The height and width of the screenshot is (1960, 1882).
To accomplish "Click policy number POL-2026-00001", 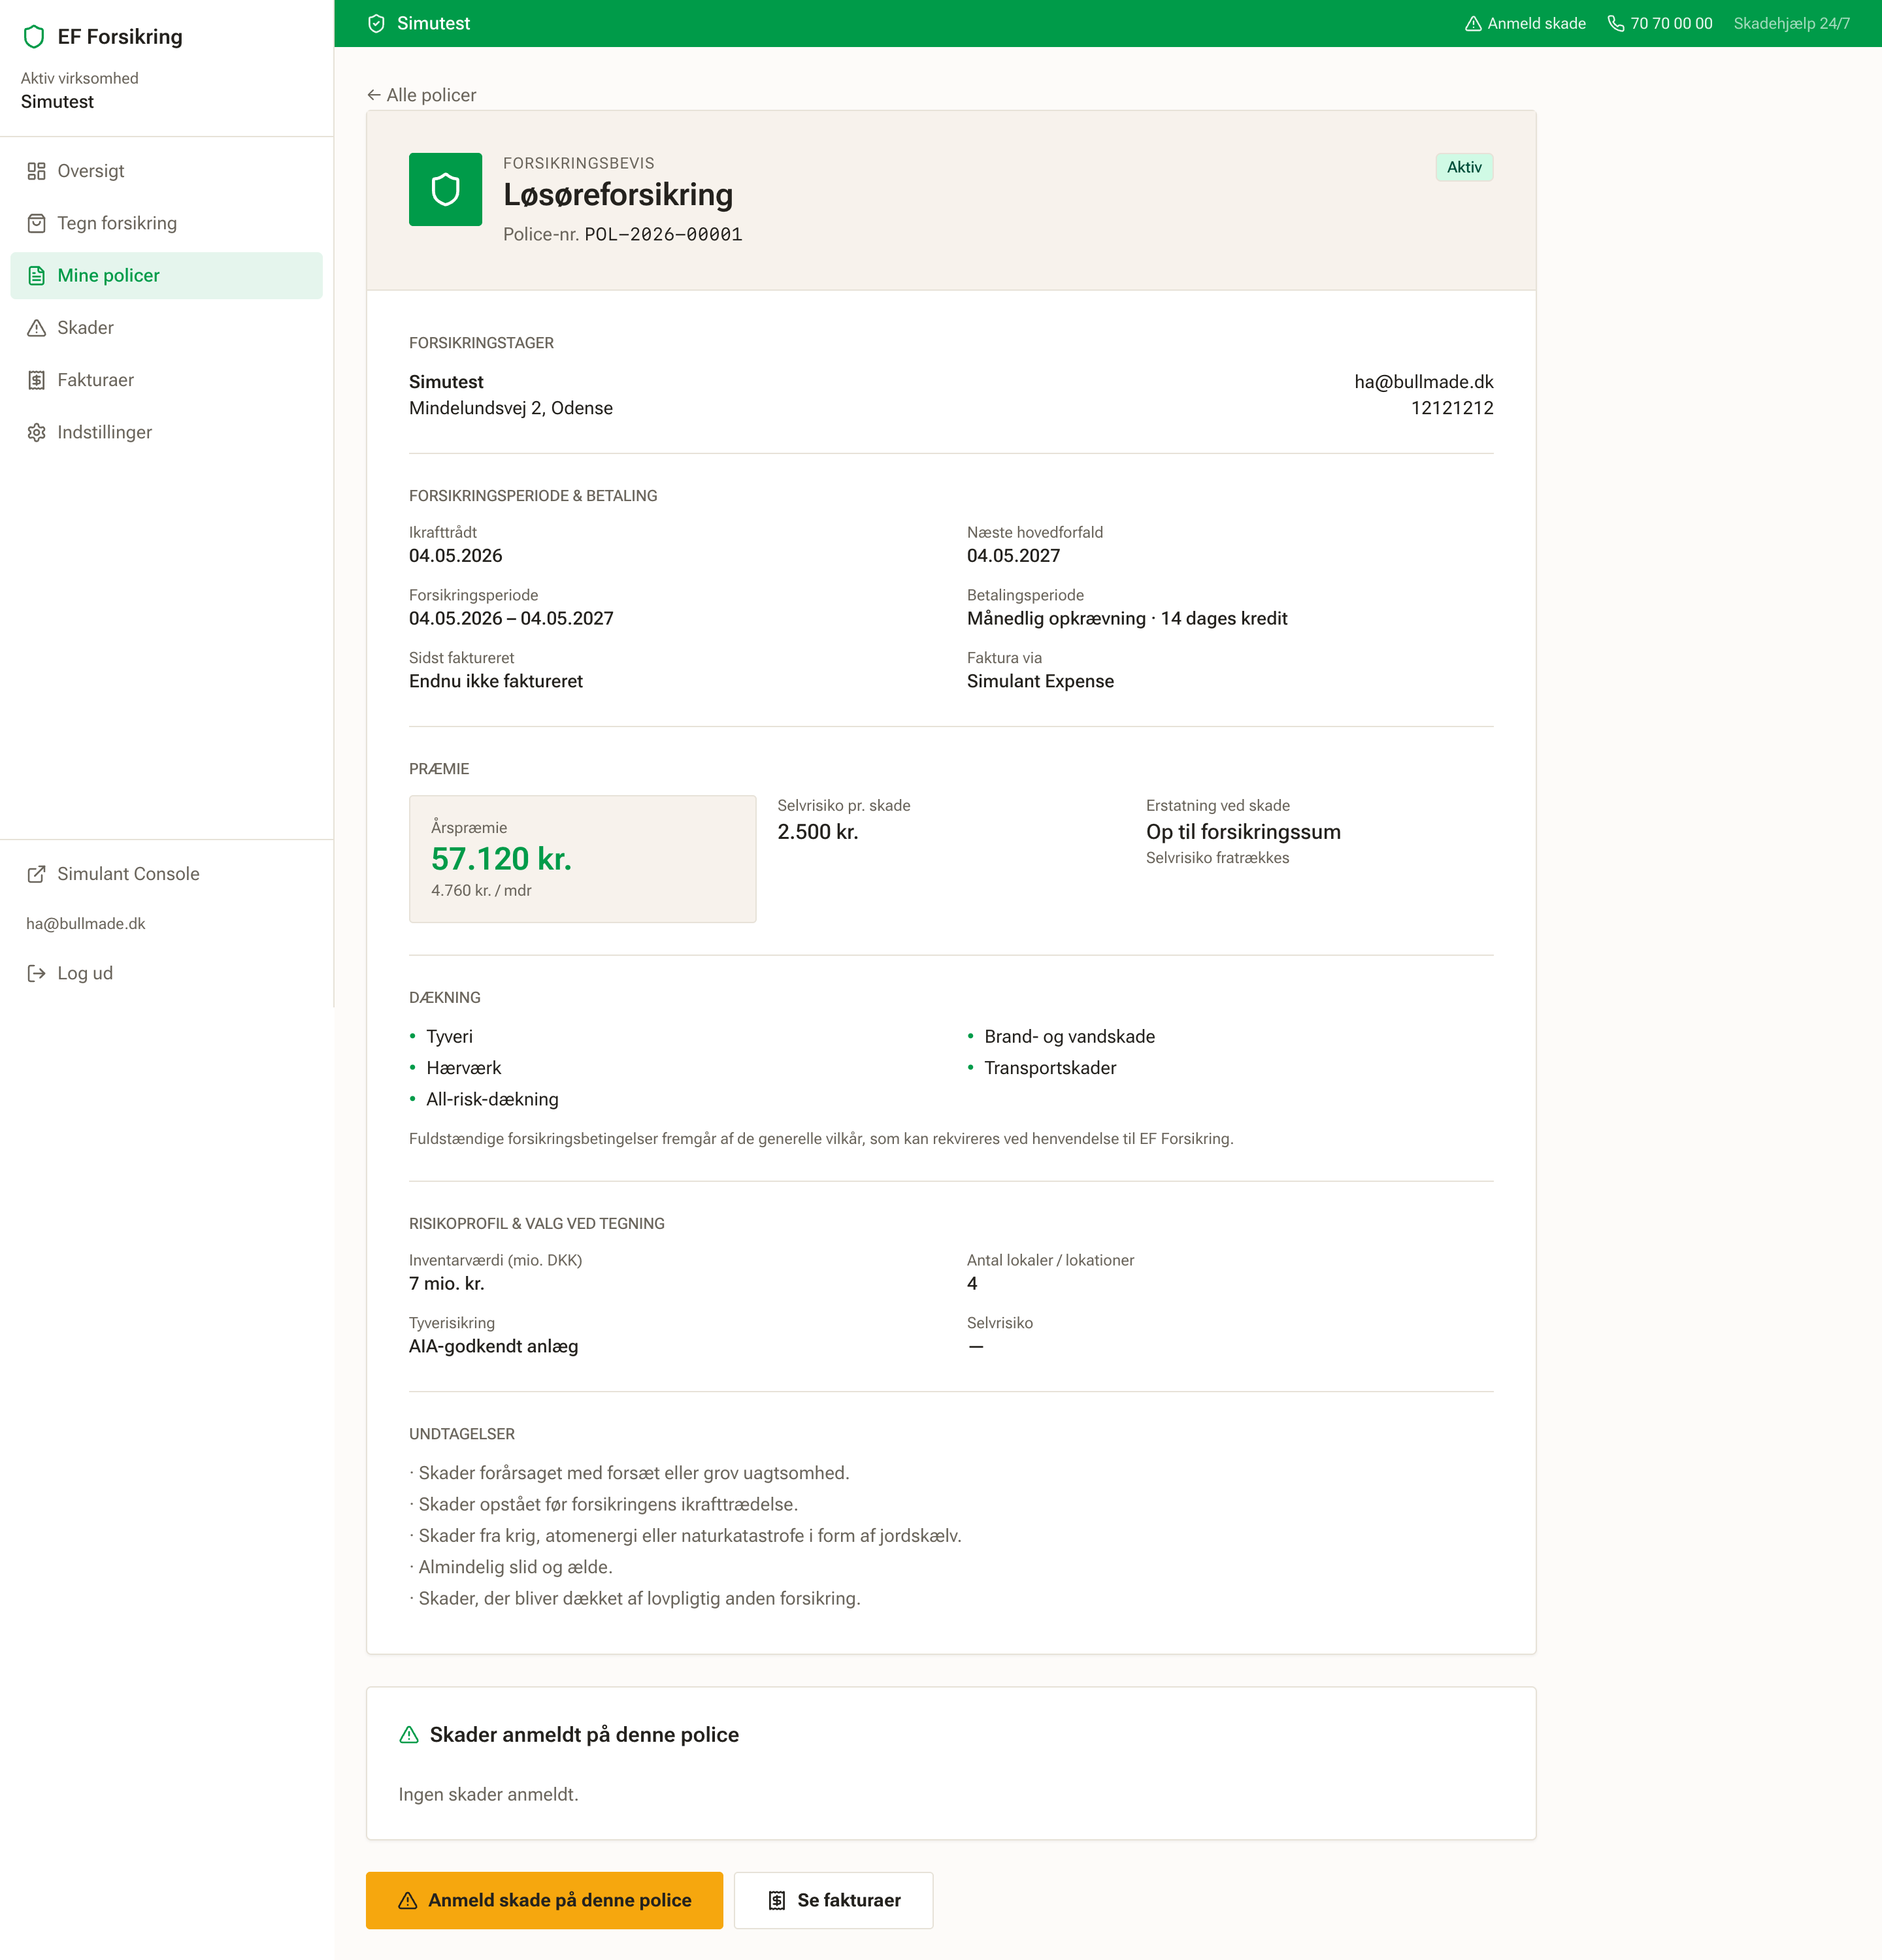I will pyautogui.click(x=663, y=235).
